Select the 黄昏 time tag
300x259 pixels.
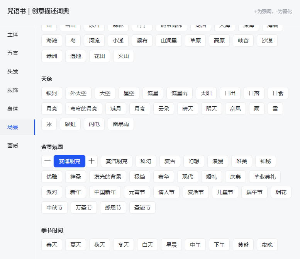[x=243, y=245]
